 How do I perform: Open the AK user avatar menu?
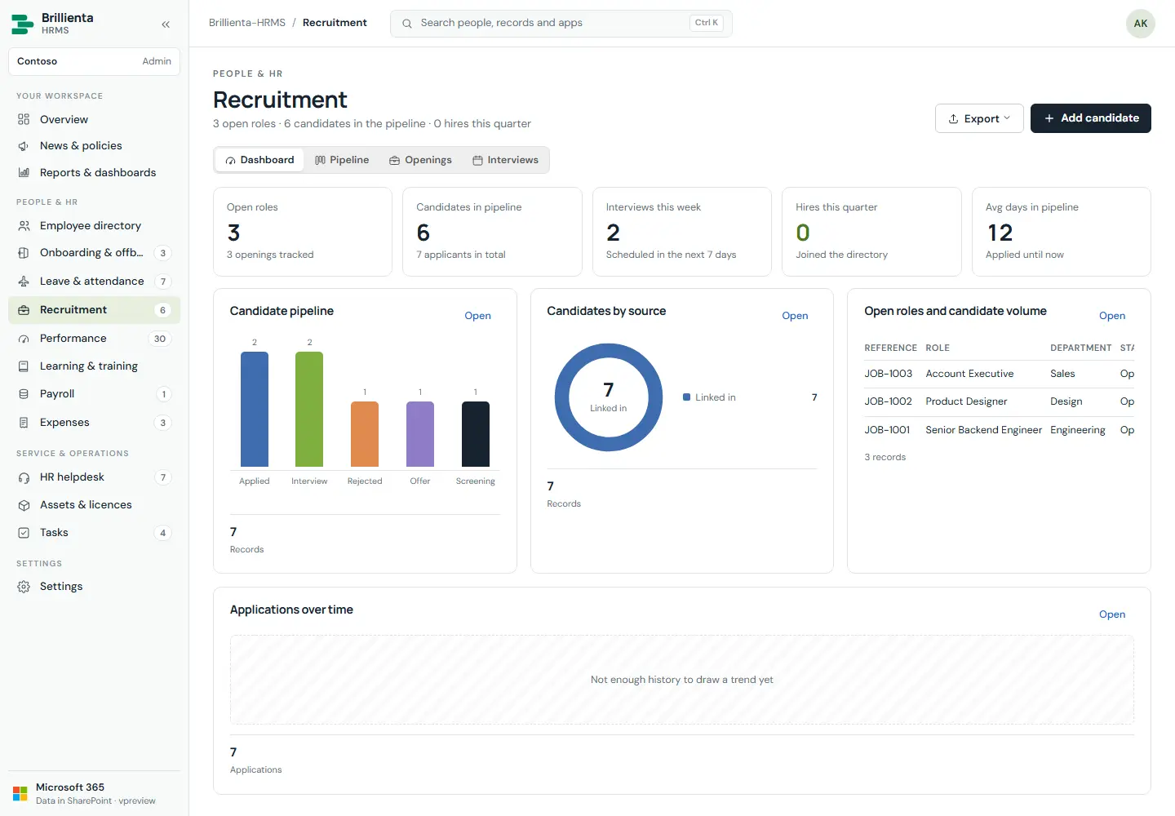(x=1141, y=24)
